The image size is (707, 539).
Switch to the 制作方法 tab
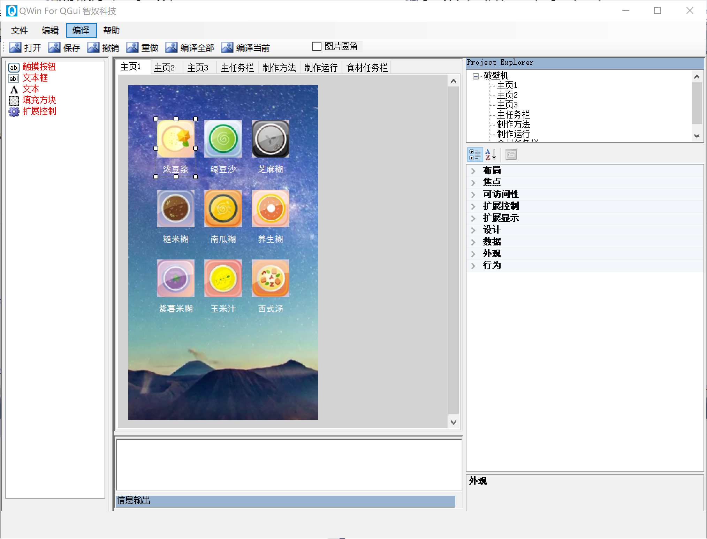click(x=279, y=68)
